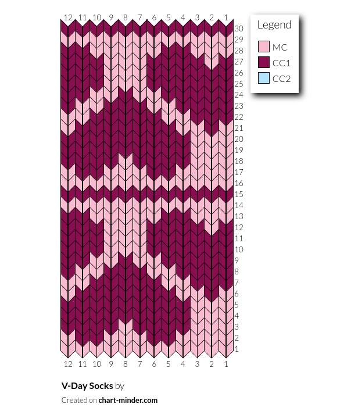Select column number 12 at top
Viewport: 351px width, 418px height.
pos(68,17)
